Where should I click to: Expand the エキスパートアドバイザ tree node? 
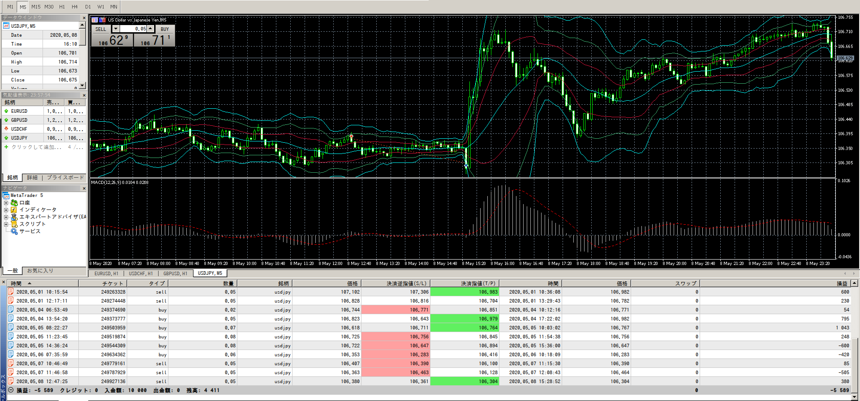6,217
